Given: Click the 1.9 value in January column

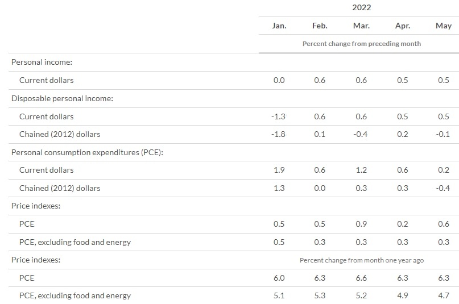Looking at the screenshot, I should (x=279, y=170).
